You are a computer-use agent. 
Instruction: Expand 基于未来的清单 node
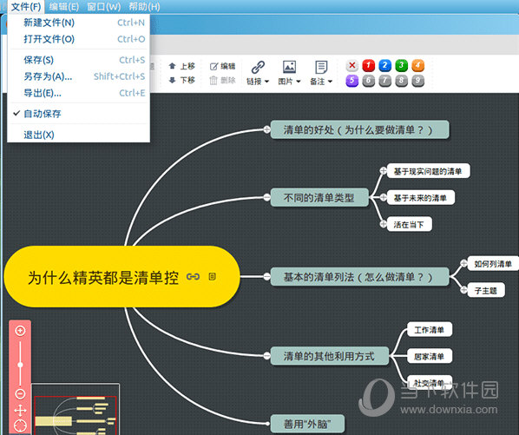pyautogui.click(x=384, y=198)
